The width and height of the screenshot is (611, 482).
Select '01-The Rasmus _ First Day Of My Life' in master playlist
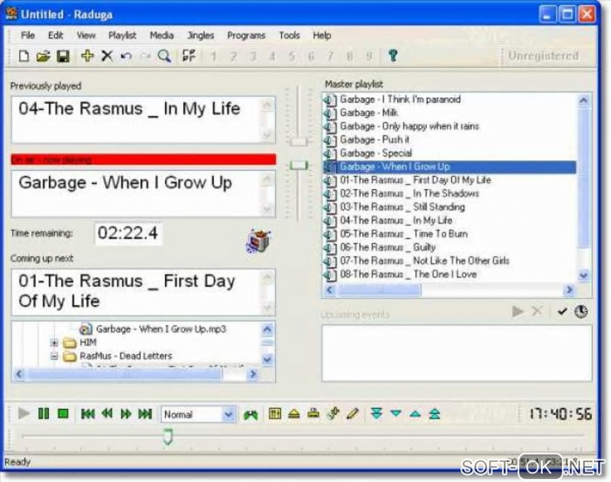point(415,180)
